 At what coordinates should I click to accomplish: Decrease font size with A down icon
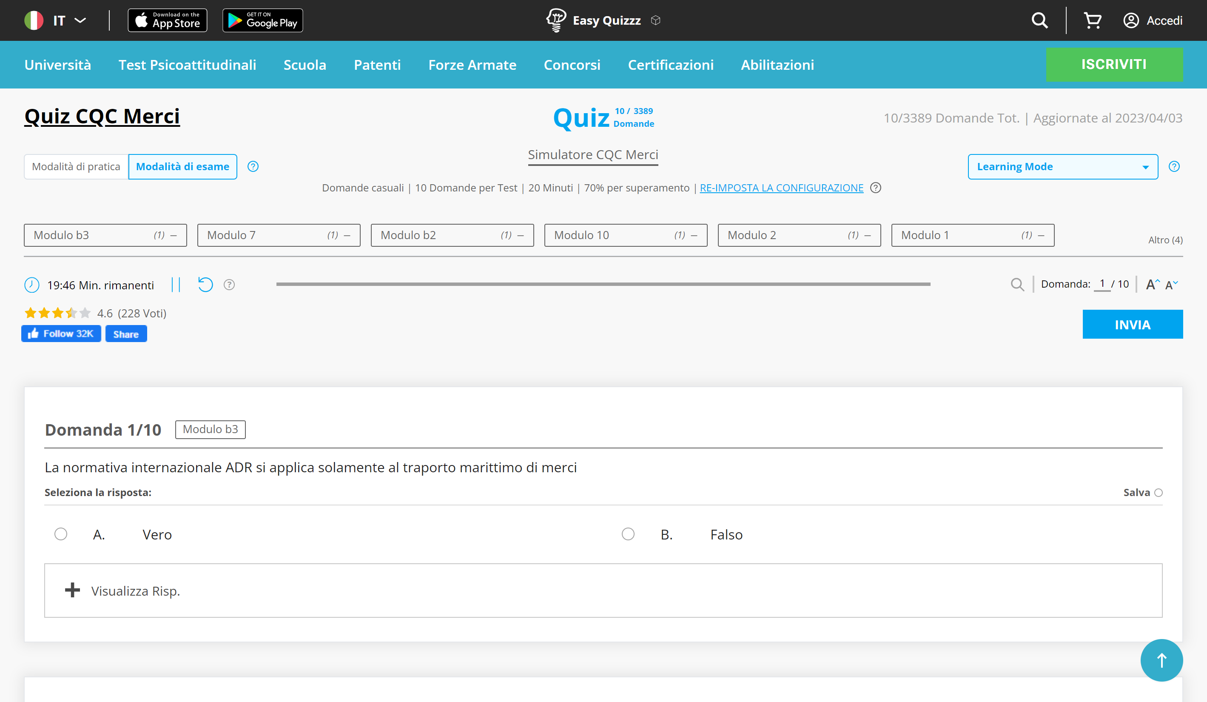click(1172, 285)
